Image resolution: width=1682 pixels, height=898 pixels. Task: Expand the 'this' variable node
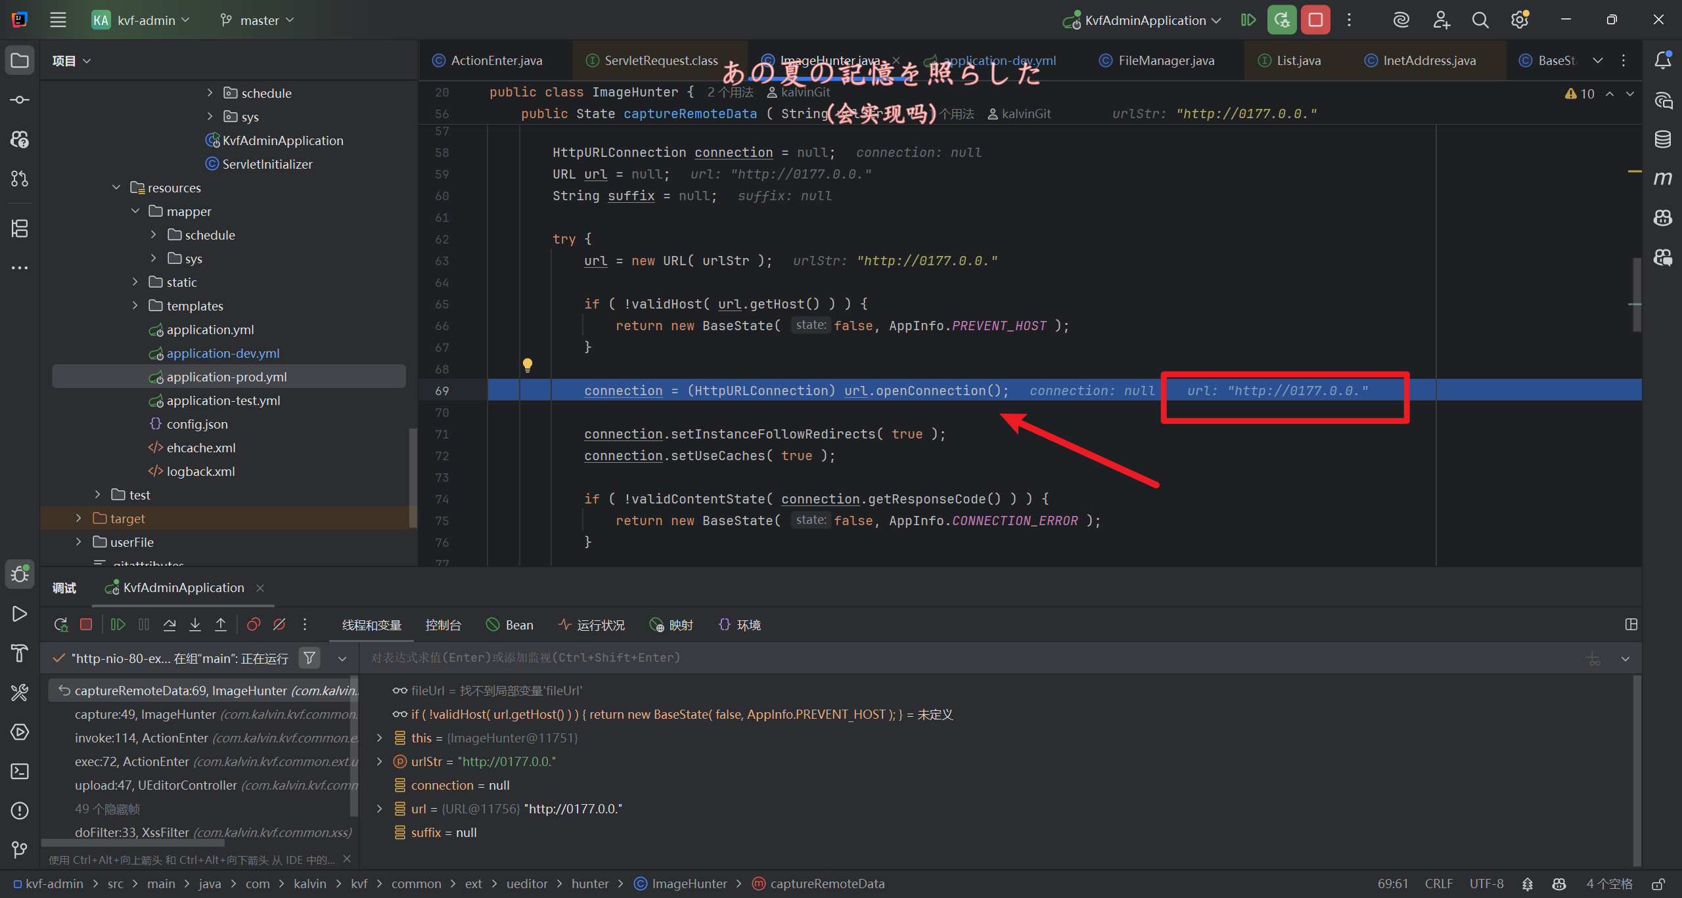pos(379,738)
